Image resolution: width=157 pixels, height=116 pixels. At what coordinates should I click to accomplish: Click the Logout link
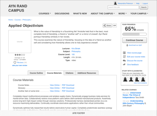tap(145, 3)
